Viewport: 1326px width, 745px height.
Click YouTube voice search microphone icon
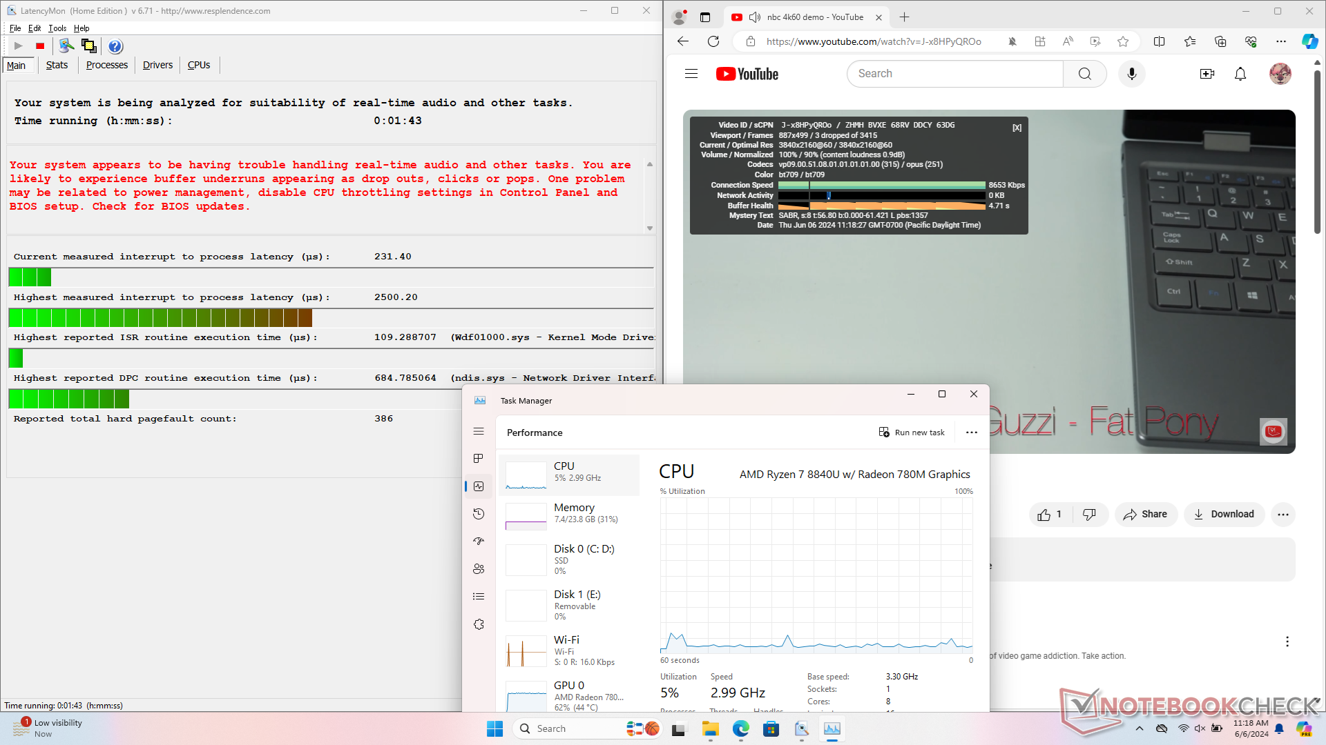click(x=1131, y=74)
